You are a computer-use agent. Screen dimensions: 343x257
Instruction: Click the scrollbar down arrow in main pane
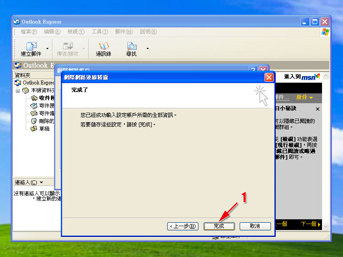click(326, 226)
